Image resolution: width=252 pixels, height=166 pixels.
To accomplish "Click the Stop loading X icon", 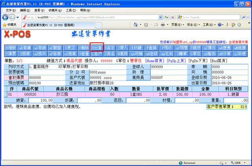I will tap(172, 17).
